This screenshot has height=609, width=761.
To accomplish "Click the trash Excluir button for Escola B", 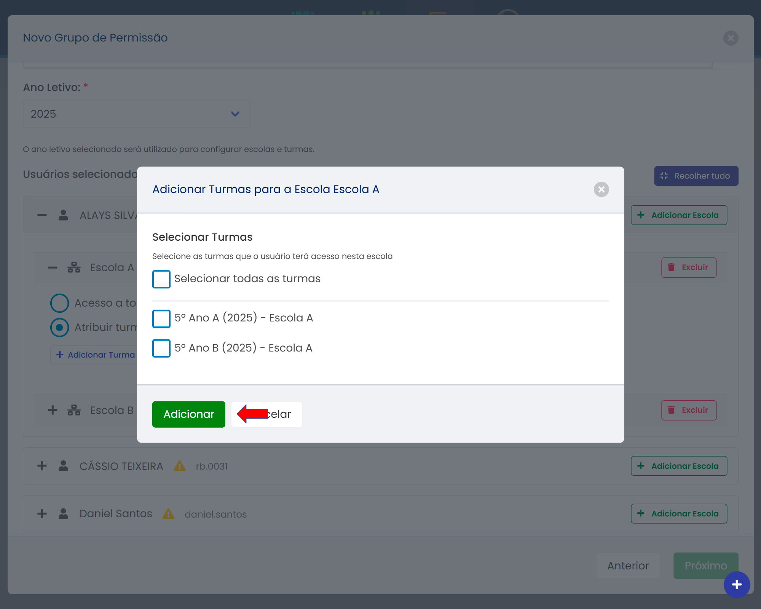I will [x=689, y=410].
